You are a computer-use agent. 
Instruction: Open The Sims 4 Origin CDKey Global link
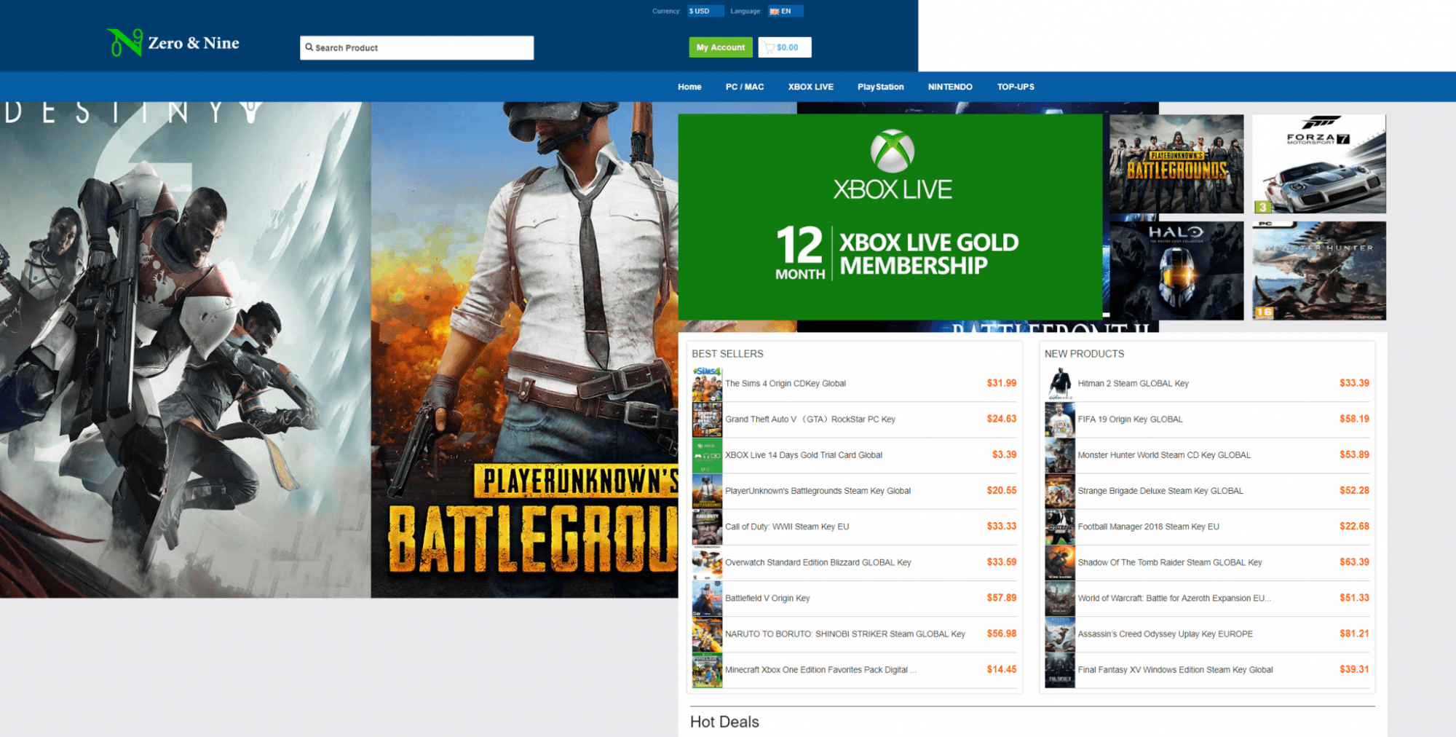point(786,384)
